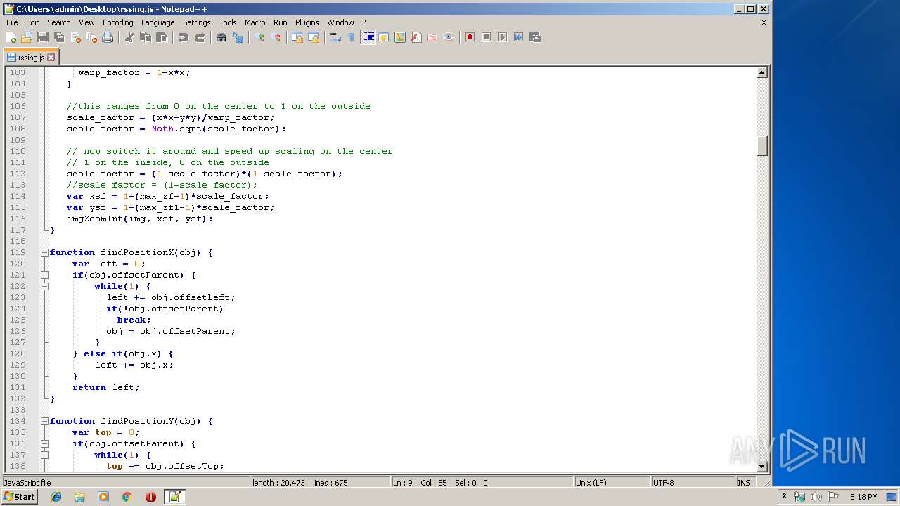Toggle synchronized vertical scrolling

(x=297, y=37)
